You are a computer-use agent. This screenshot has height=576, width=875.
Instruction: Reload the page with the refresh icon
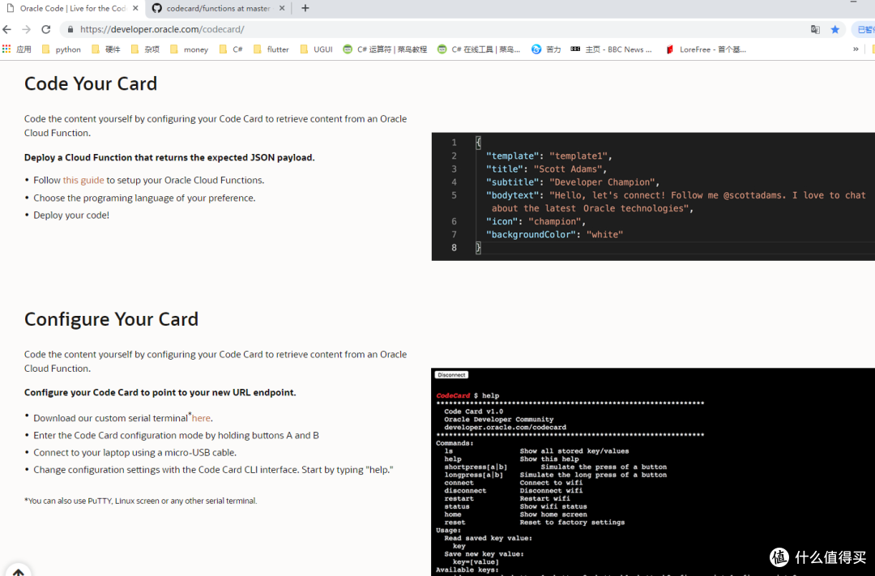[x=45, y=30]
